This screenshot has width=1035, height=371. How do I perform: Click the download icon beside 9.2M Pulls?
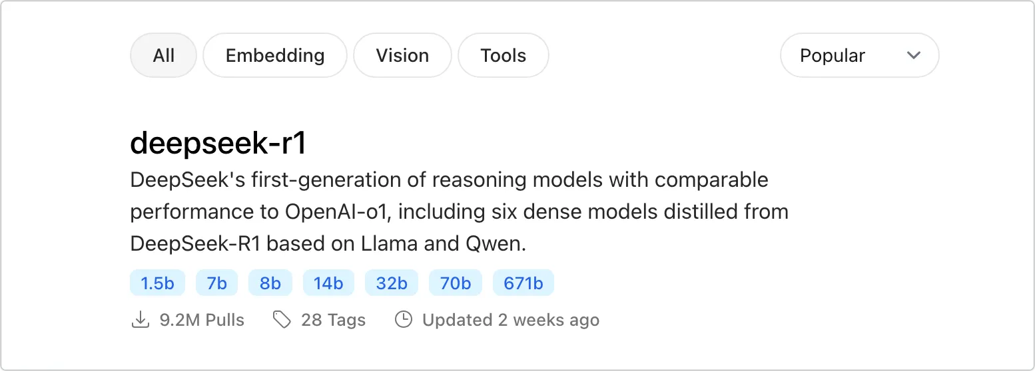140,320
